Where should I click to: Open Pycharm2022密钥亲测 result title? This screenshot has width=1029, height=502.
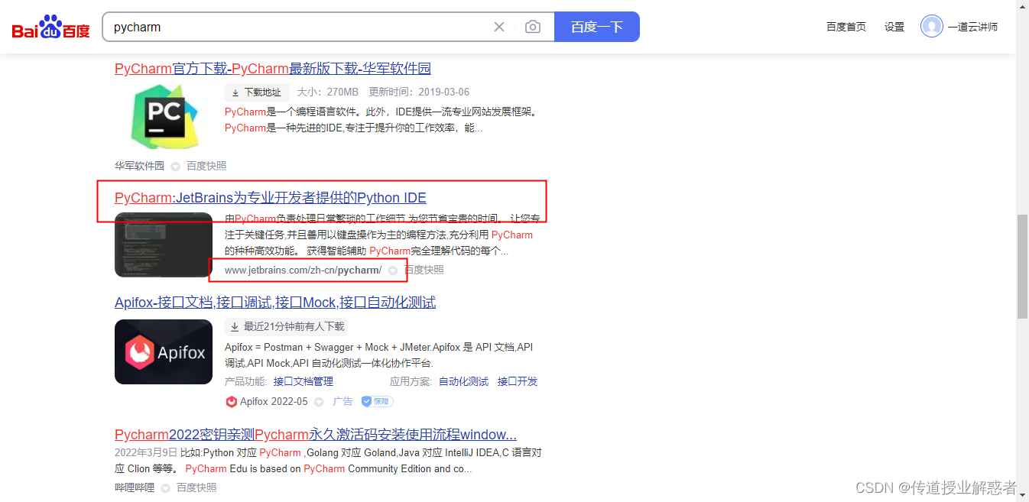click(316, 435)
